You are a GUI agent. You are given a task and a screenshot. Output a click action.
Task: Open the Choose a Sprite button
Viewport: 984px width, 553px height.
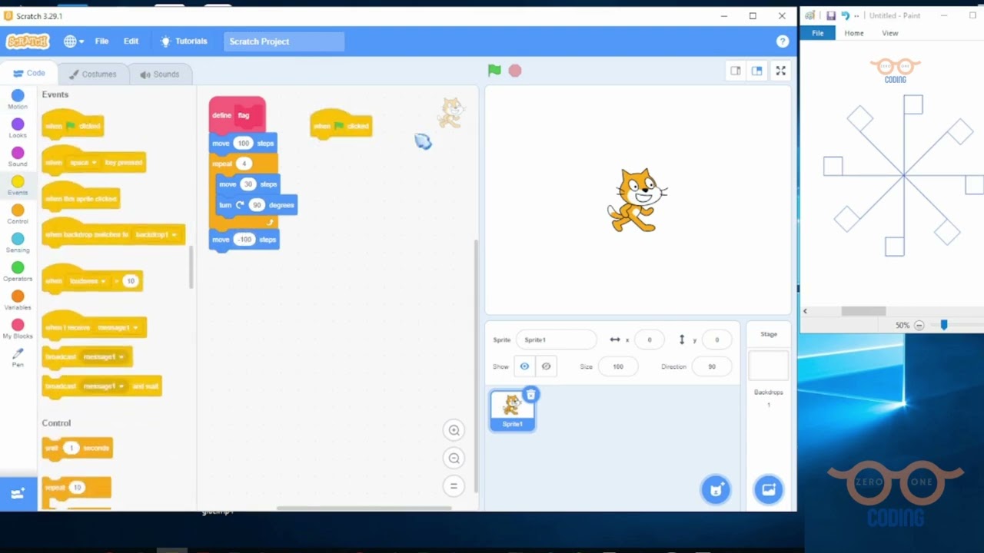[x=716, y=490]
